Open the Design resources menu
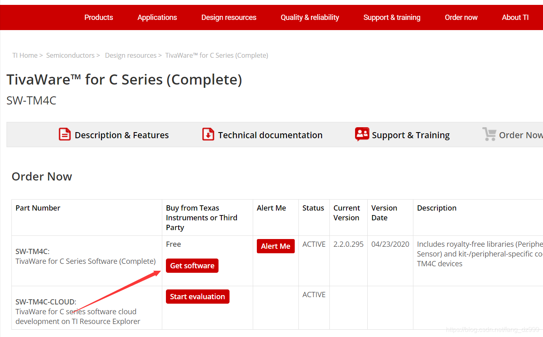Viewport: 543px width, 337px height. [x=229, y=17]
